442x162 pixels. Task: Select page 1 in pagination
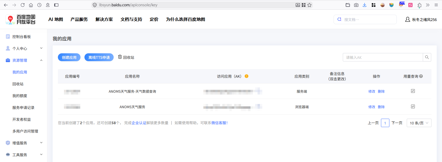[x=385, y=123]
